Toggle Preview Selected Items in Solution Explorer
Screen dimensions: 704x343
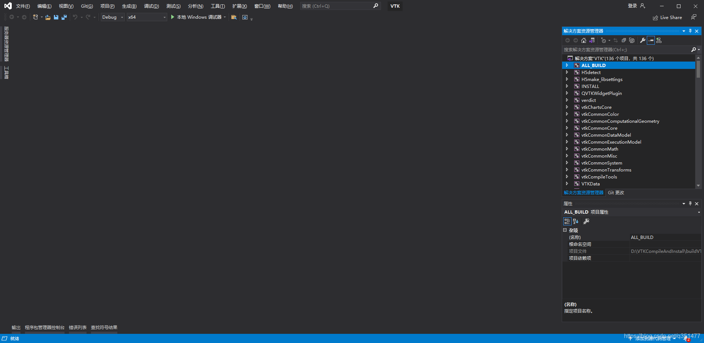point(651,40)
